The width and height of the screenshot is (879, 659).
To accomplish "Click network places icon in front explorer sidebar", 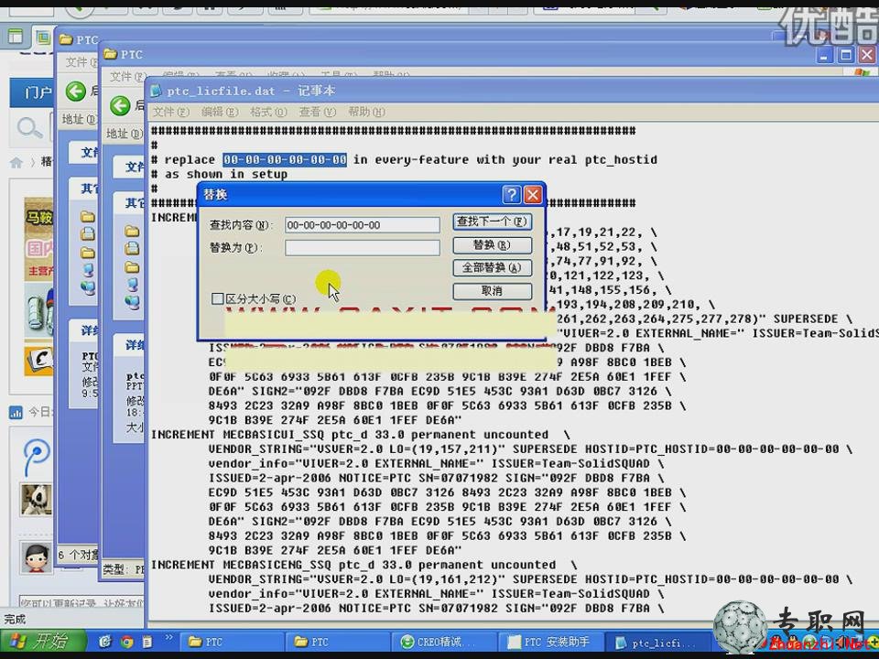I will coord(132,303).
